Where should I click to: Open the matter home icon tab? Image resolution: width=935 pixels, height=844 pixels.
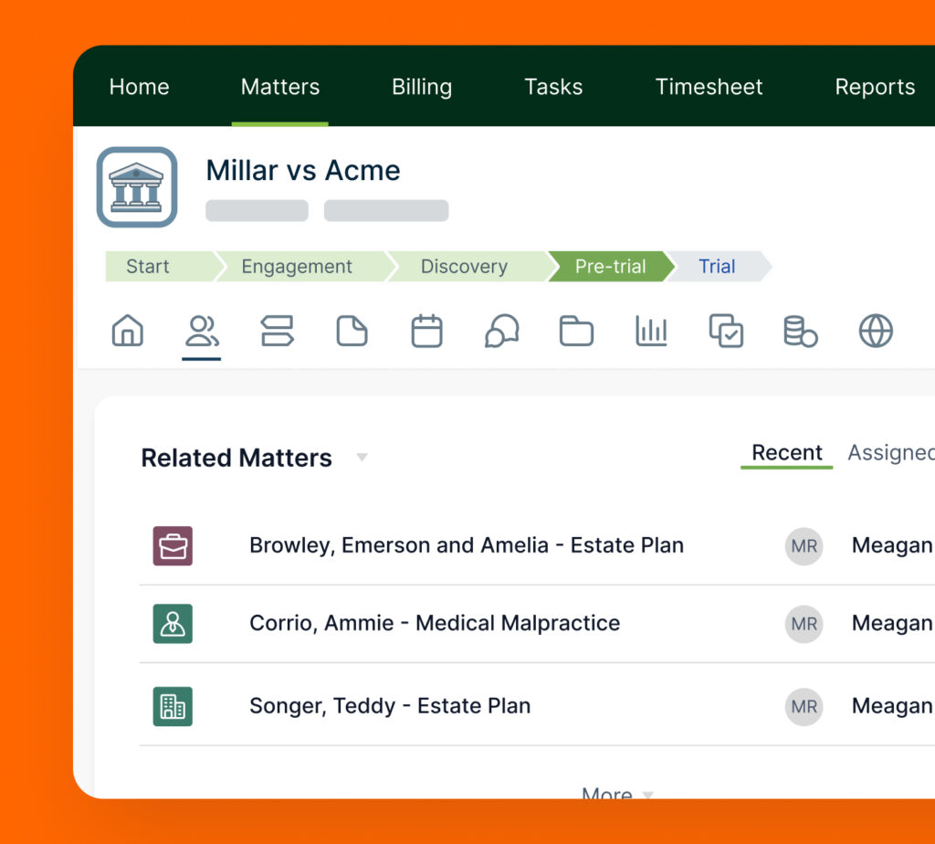128,331
